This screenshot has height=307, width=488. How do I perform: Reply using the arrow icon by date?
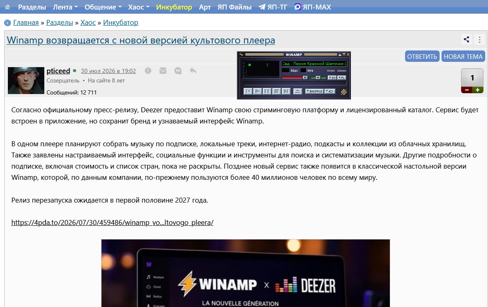193,71
